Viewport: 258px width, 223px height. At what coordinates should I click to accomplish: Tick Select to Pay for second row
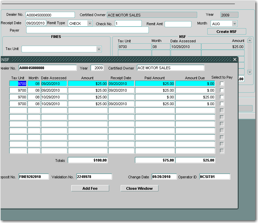tap(222, 90)
